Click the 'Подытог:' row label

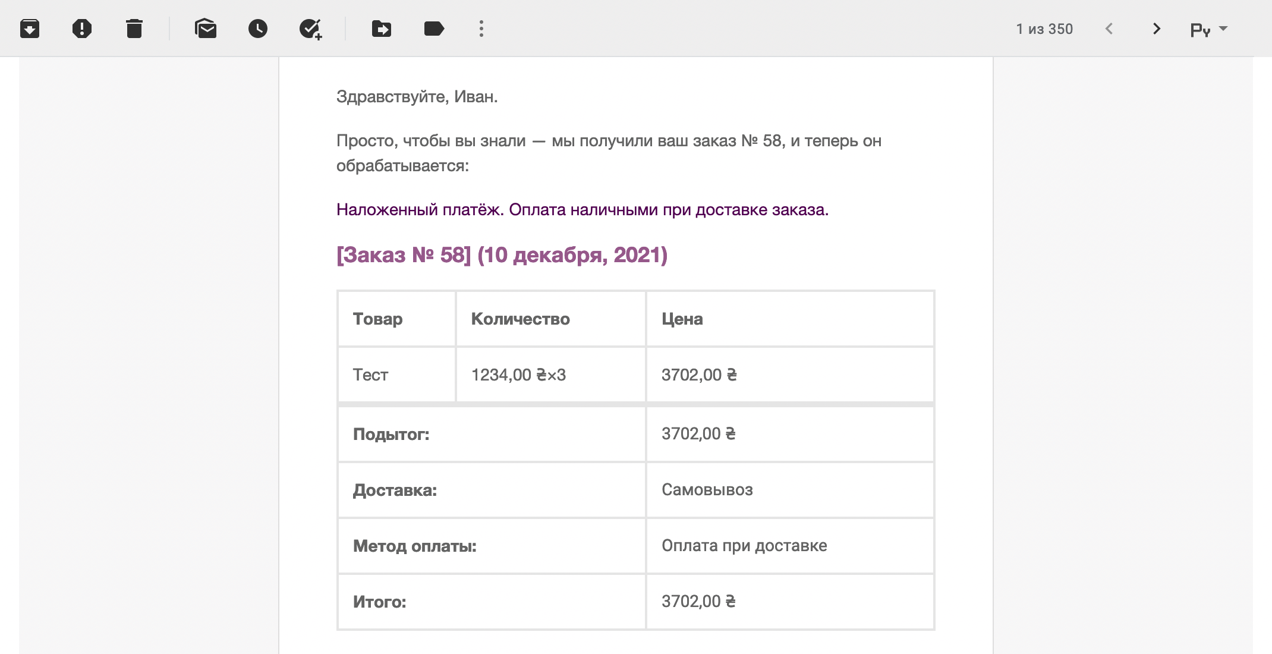pyautogui.click(x=391, y=435)
